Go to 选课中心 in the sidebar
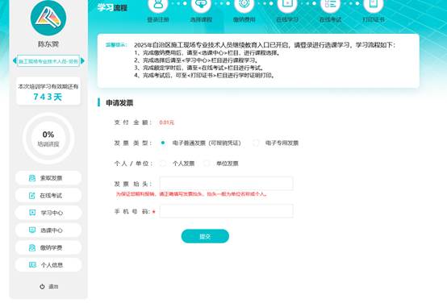 tap(48, 230)
